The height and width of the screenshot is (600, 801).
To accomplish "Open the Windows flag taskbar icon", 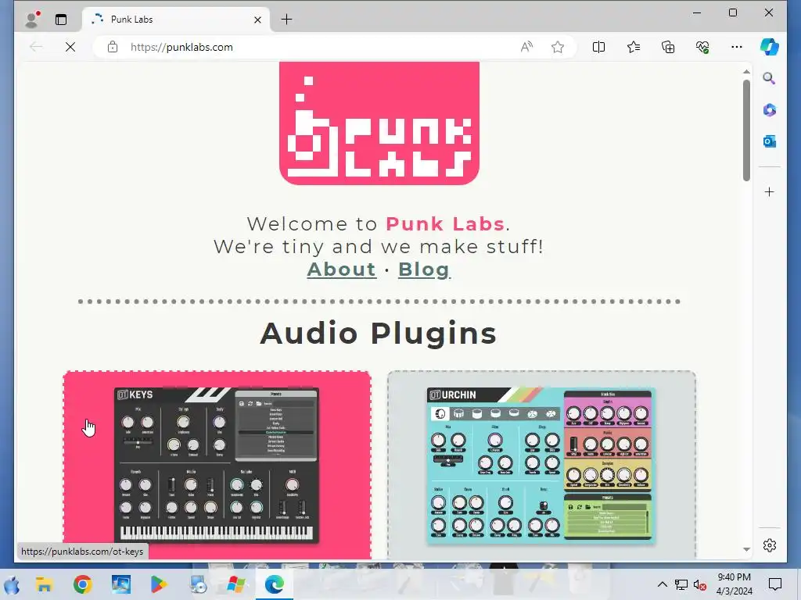I will coord(235,584).
